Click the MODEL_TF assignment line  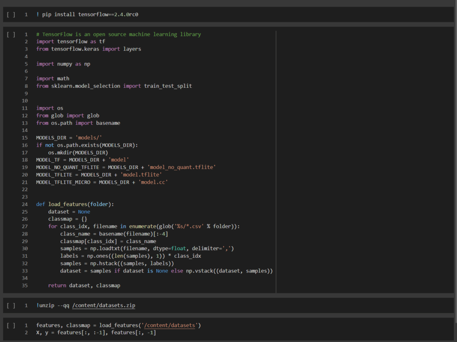pyautogui.click(x=83, y=160)
